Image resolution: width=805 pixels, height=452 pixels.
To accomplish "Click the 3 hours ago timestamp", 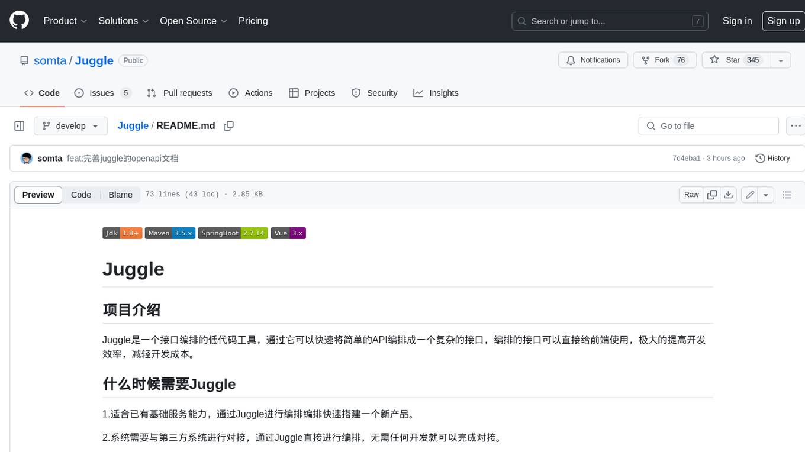I will 725,159.
